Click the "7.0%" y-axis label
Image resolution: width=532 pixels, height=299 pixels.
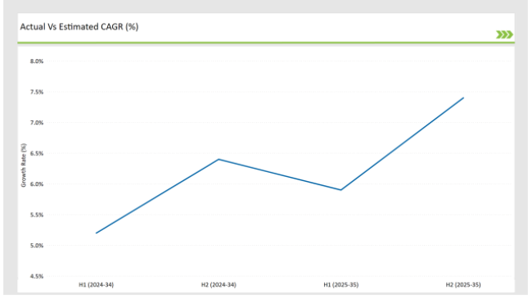(37, 123)
